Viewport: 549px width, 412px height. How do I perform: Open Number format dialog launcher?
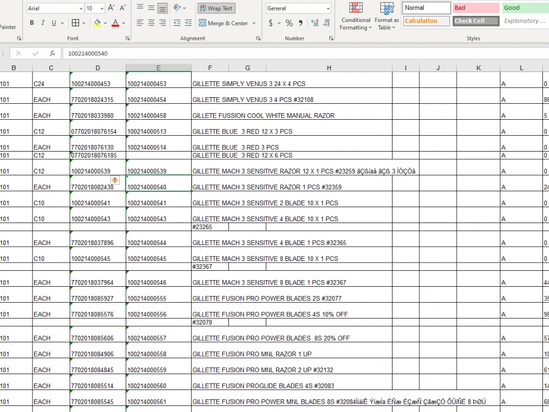tap(331, 38)
